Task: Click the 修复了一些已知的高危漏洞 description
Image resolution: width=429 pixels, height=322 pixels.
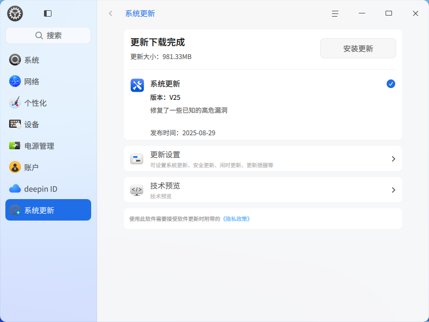Action: click(x=189, y=111)
